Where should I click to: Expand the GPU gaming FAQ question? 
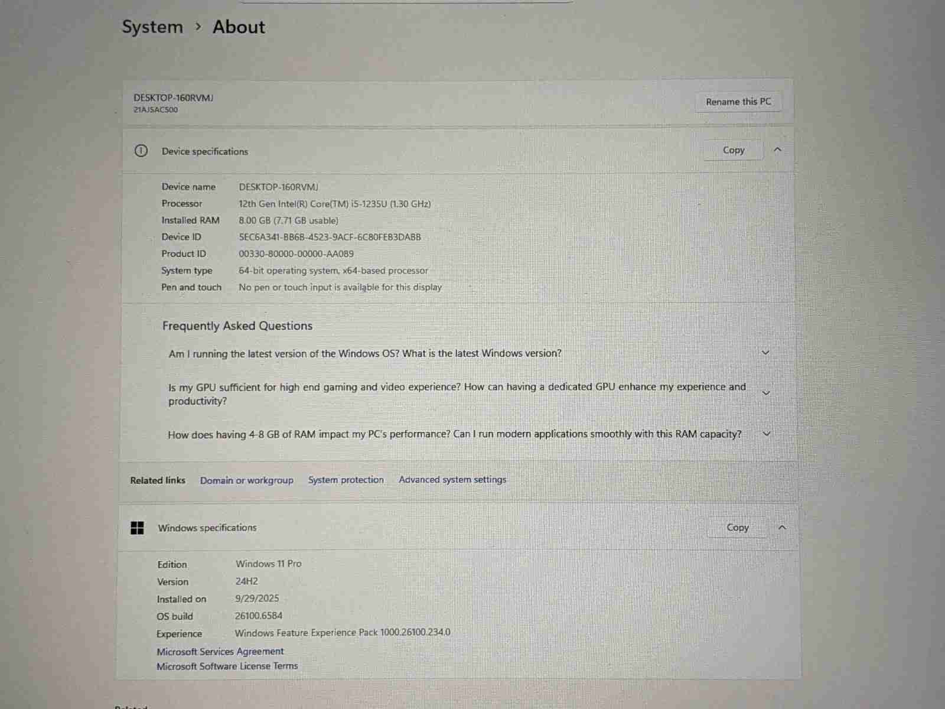point(766,393)
